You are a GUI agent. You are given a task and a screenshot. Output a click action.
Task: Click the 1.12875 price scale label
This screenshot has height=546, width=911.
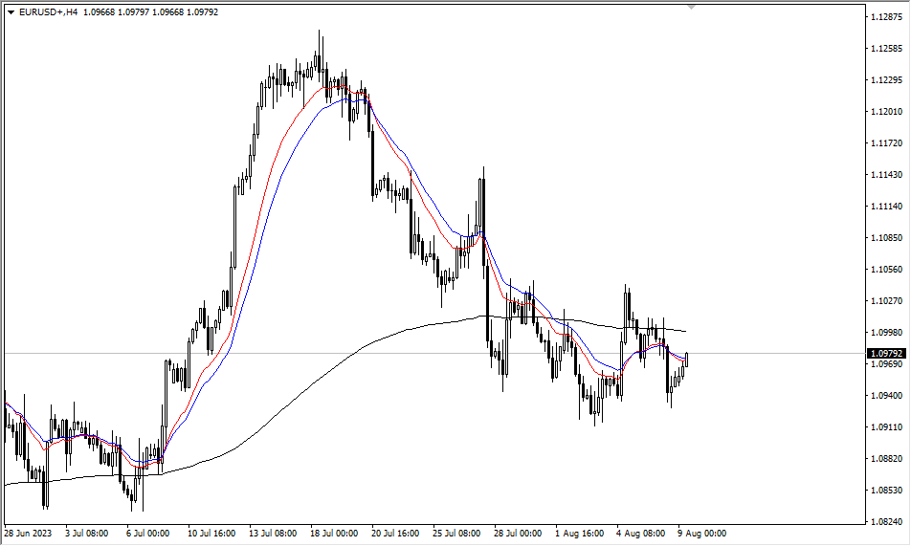tap(886, 17)
